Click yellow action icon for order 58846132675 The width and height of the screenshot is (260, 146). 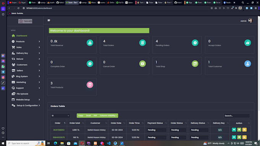(244, 137)
